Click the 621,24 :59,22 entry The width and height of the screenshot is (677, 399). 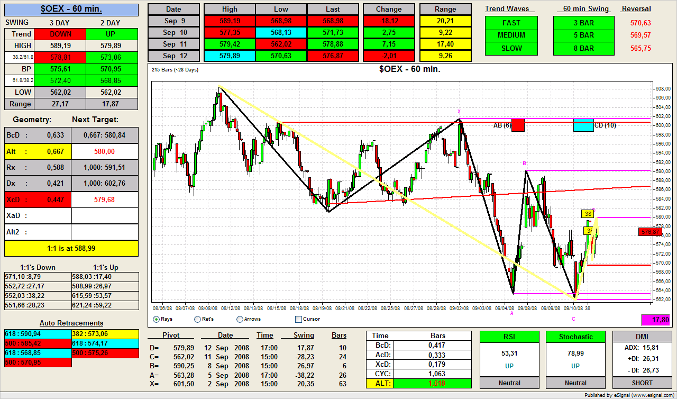(x=105, y=305)
